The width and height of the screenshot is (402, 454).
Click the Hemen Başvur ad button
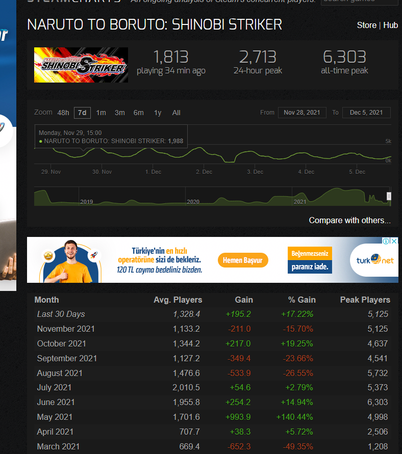tap(243, 260)
